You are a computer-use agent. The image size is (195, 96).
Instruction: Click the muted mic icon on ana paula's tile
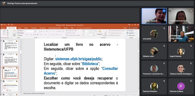pyautogui.click(x=164, y=28)
